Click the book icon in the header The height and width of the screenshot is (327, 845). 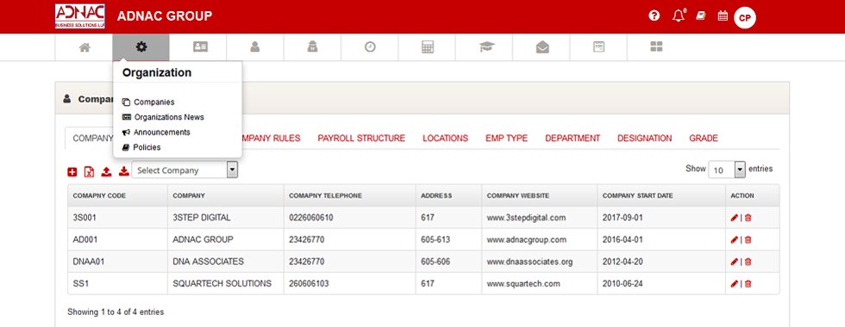[x=700, y=16]
